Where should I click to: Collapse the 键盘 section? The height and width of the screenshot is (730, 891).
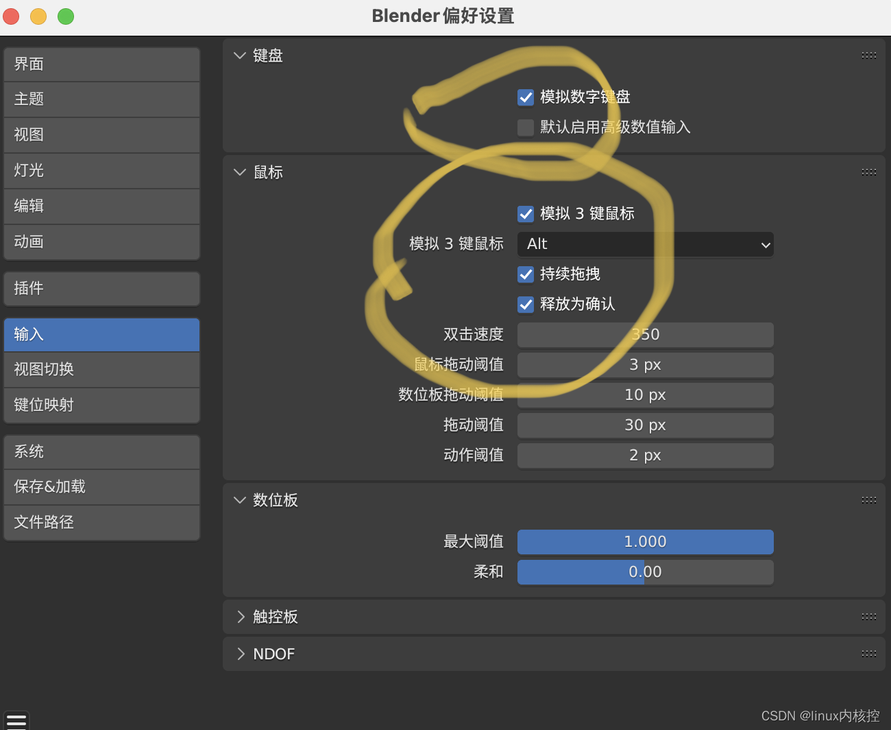239,56
